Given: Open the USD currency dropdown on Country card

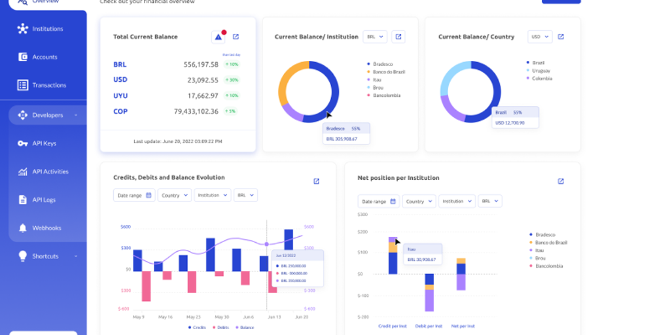Looking at the screenshot, I should [x=540, y=37].
